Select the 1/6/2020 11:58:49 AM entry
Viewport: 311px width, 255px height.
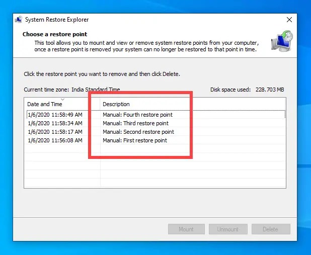pos(55,115)
